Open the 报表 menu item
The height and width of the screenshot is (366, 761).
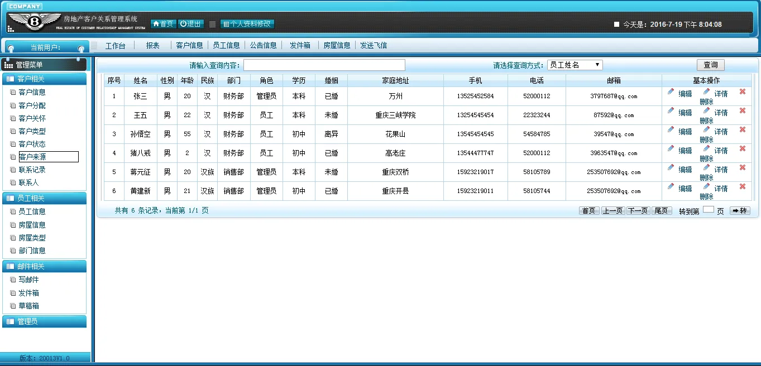point(153,45)
